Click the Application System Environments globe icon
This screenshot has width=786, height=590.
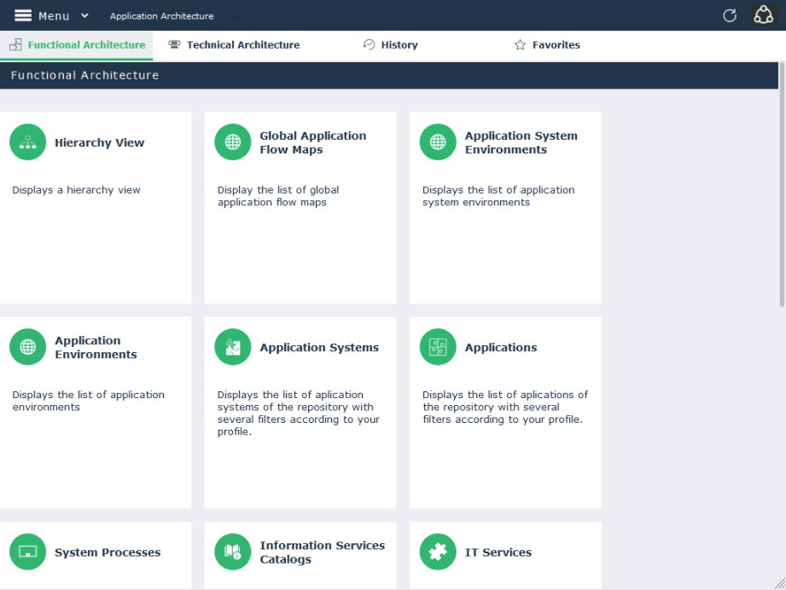pos(438,142)
